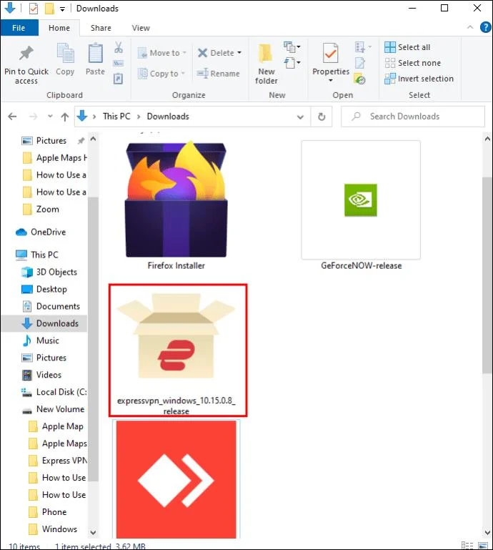This screenshot has height=550, width=493.
Task: Select the red AnyDesk installer thumbnail
Action: pyautogui.click(x=176, y=478)
